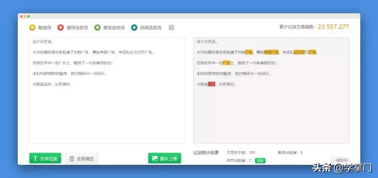The image size is (378, 178).
Task: Click the small green 查看 button
Action: click(x=260, y=161)
